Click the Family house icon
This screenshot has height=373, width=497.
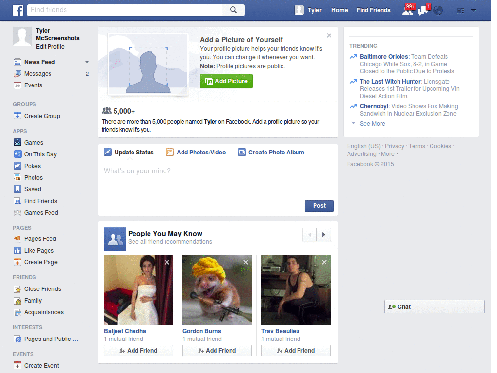[17, 301]
